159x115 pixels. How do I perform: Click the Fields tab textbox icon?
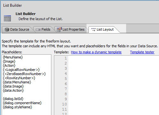click(x=38, y=30)
